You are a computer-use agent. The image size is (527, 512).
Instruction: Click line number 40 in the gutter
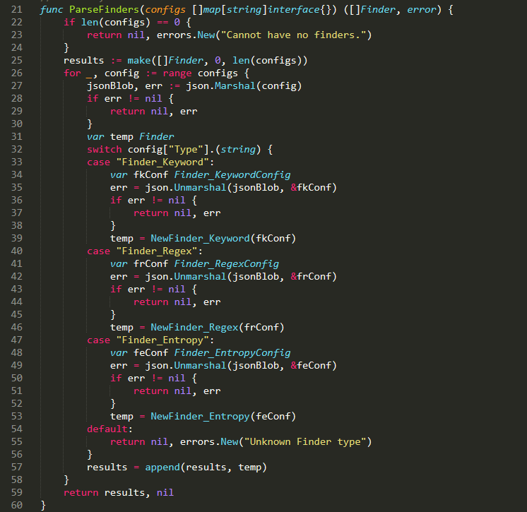pos(16,251)
